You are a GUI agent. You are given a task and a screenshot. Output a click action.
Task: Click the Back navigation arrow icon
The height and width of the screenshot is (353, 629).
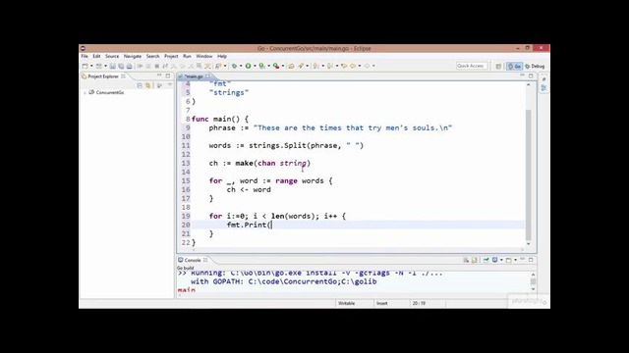[x=353, y=66]
